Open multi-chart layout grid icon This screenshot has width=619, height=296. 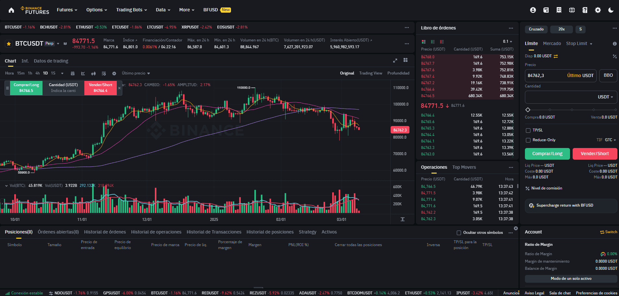tap(406, 60)
